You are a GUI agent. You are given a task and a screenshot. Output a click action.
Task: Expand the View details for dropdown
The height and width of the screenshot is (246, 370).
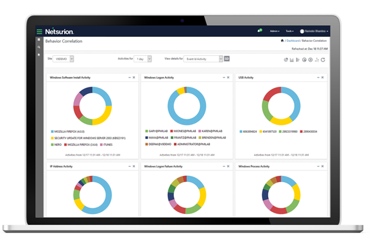coord(203,59)
